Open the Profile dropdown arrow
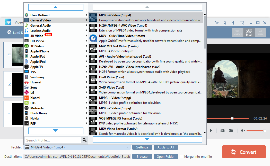 click(128, 147)
